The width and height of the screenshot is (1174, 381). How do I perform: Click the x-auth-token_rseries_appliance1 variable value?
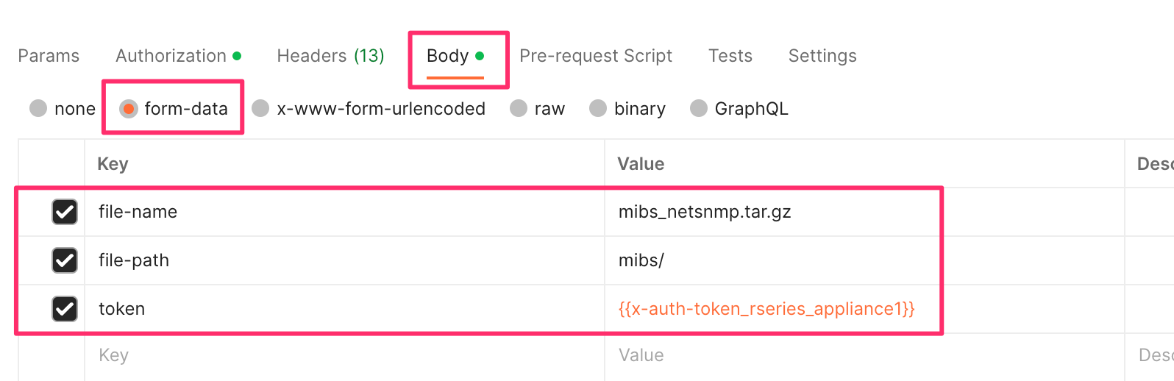click(x=766, y=309)
